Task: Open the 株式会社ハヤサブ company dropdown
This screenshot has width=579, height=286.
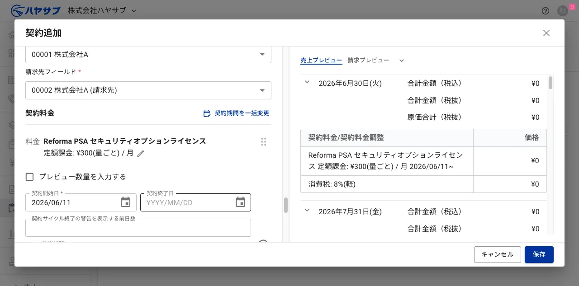Action: coord(102,10)
